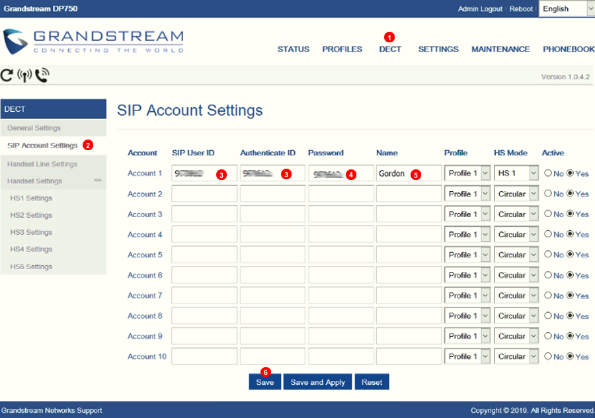Click the Account 1 Authenticate ID field
595x418 pixels.
pyautogui.click(x=272, y=173)
